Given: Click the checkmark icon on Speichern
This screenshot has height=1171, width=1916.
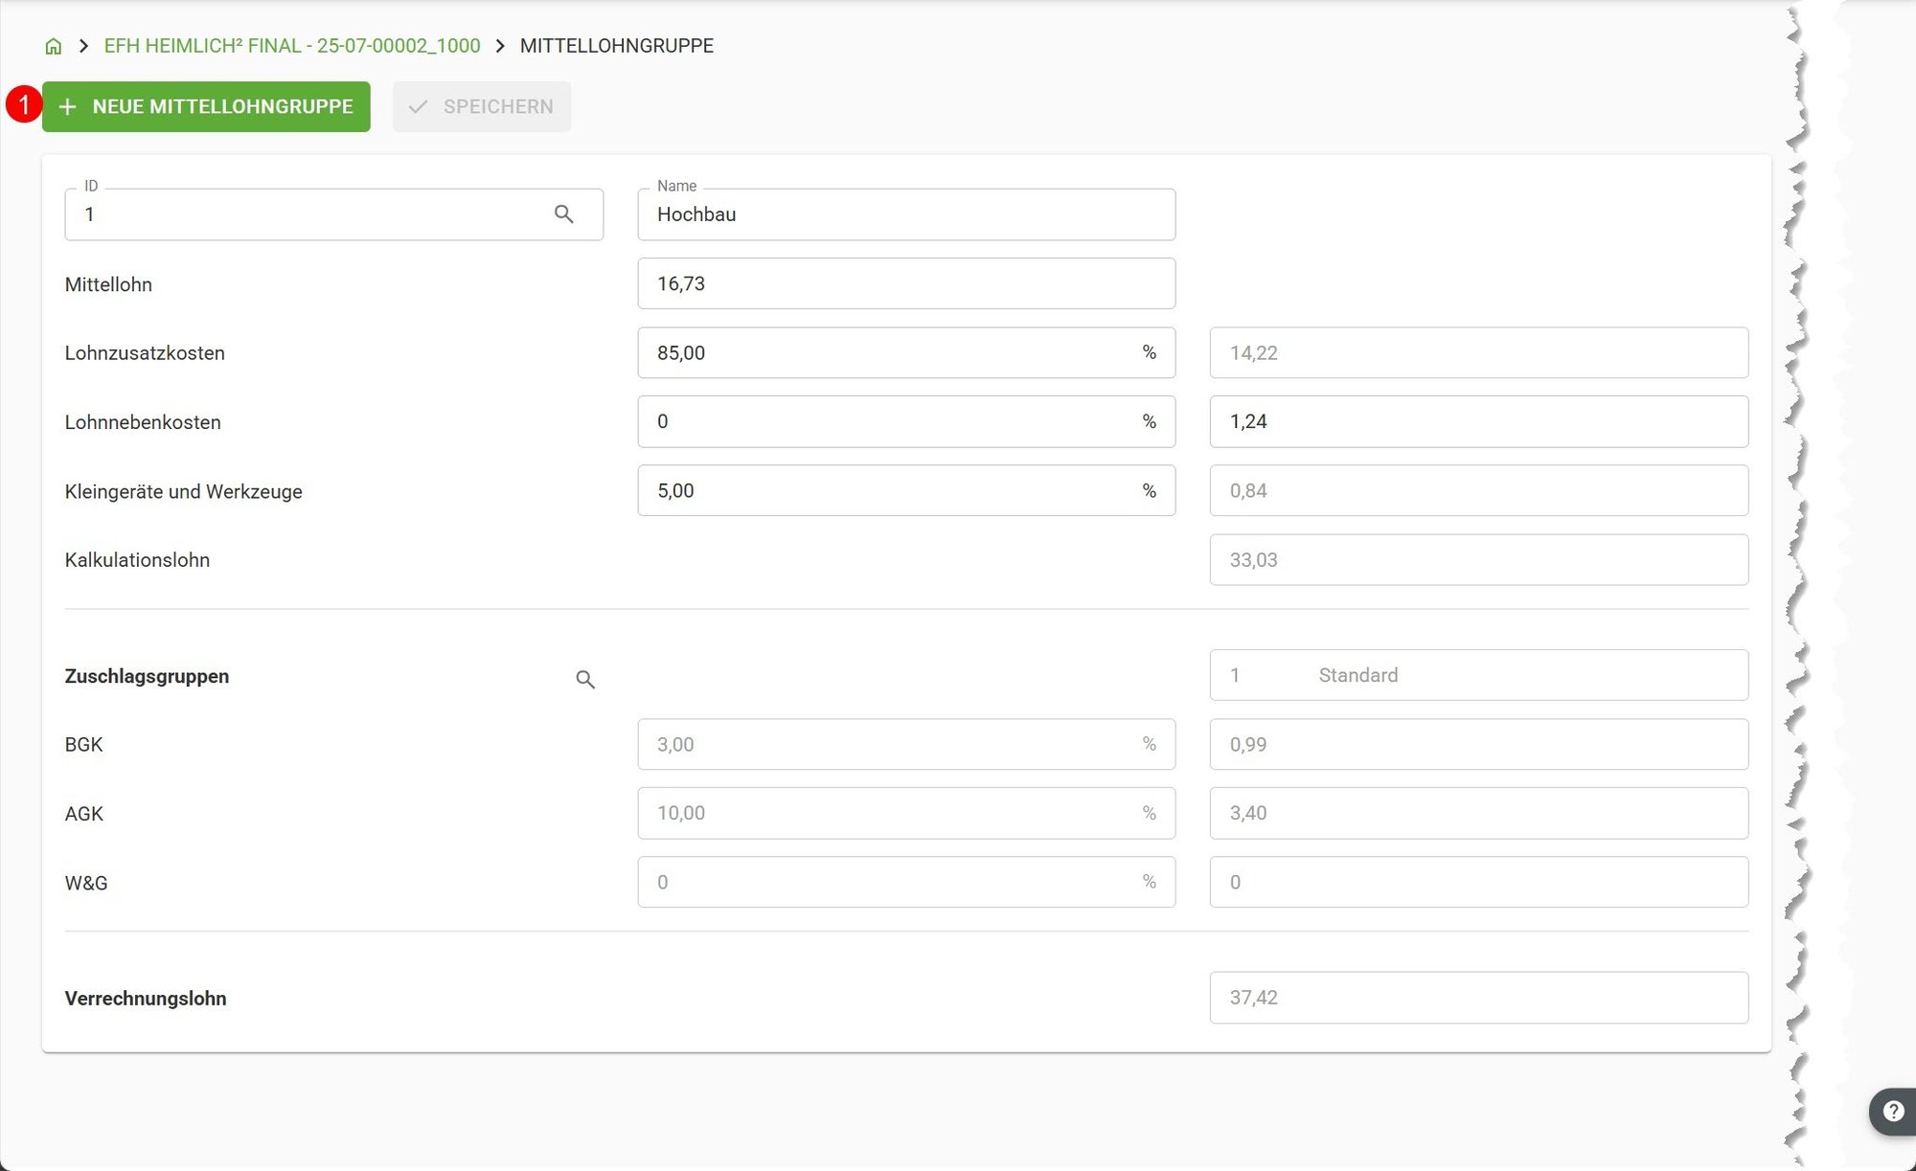Looking at the screenshot, I should coord(418,107).
